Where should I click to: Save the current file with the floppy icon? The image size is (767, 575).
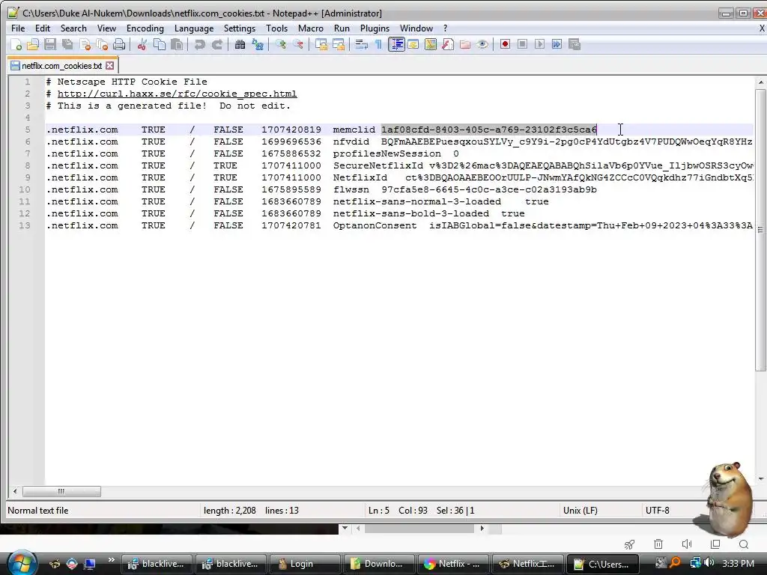pyautogui.click(x=50, y=44)
